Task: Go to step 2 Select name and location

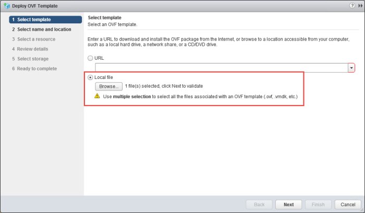Action: (44, 30)
